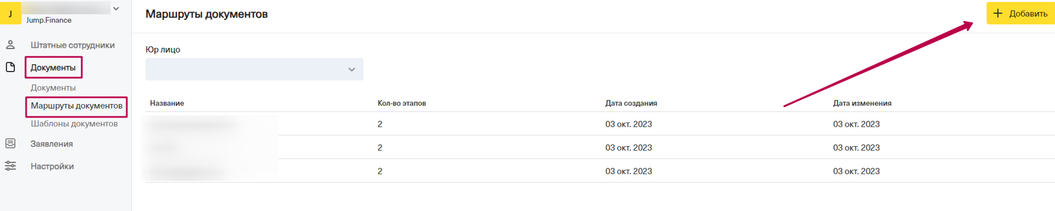Screen dimensions: 1055x211
Task: Open the Документы submenu item
Action: coord(53,88)
